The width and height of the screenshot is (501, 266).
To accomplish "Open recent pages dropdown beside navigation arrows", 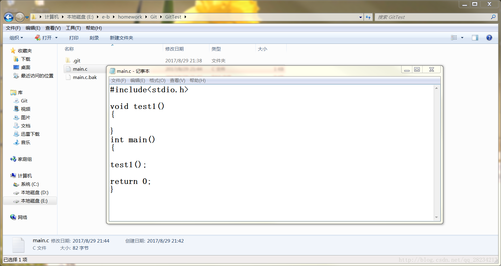I will [27, 17].
